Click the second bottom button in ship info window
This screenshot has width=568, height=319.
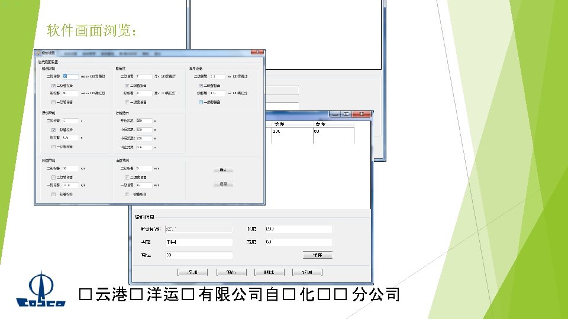point(231,272)
